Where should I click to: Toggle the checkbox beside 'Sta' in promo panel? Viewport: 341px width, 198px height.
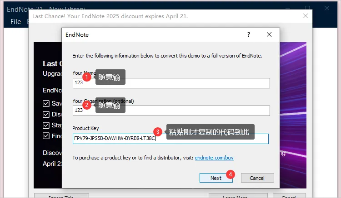pyautogui.click(x=46, y=125)
